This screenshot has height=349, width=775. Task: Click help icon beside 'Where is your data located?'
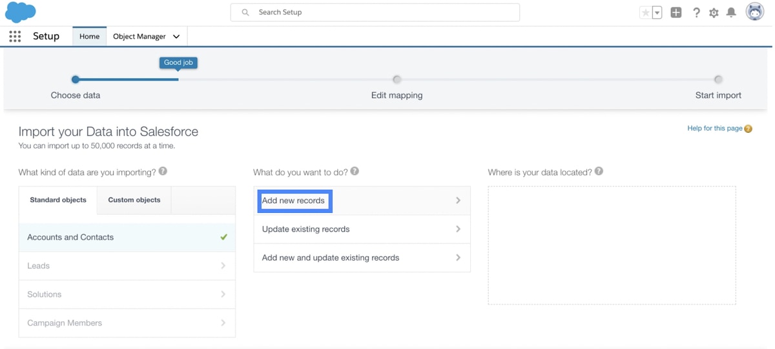click(x=599, y=172)
